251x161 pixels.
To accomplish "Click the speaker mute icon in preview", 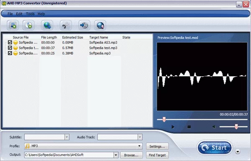I will pos(214,127).
